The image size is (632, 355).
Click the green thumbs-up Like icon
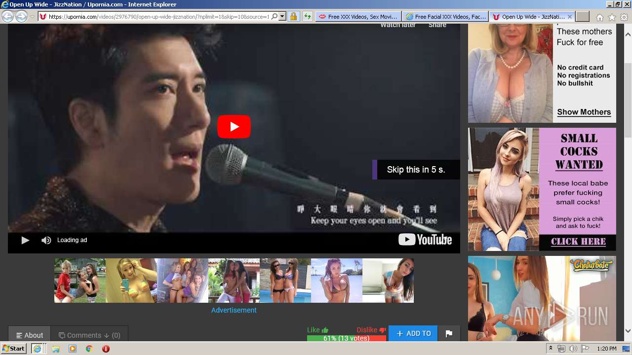(325, 330)
